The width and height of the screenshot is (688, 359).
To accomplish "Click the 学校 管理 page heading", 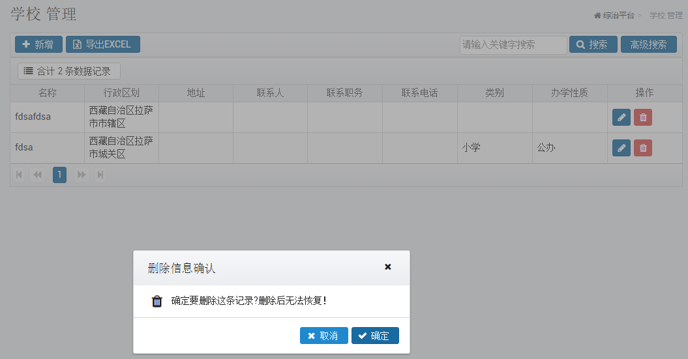I will point(44,14).
